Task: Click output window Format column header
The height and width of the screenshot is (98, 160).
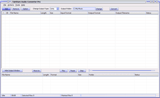Action: coord(64,75)
